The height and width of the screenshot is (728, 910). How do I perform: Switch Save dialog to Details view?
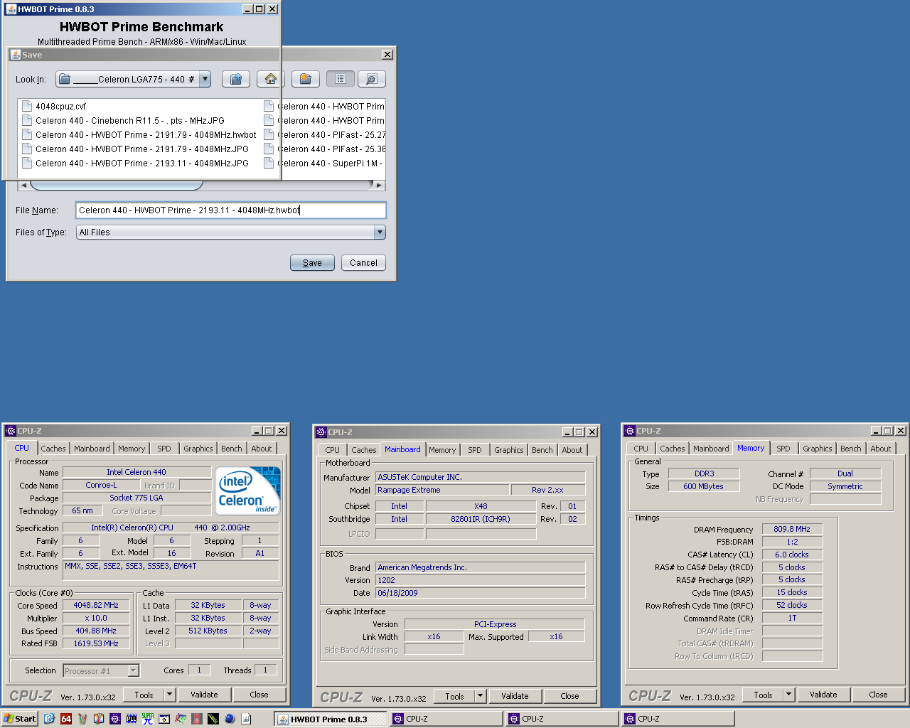pyautogui.click(x=371, y=79)
